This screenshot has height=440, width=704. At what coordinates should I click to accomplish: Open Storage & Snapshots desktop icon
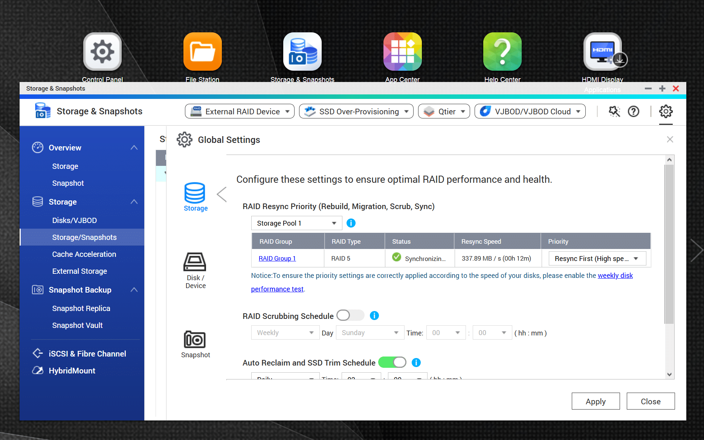pyautogui.click(x=302, y=52)
